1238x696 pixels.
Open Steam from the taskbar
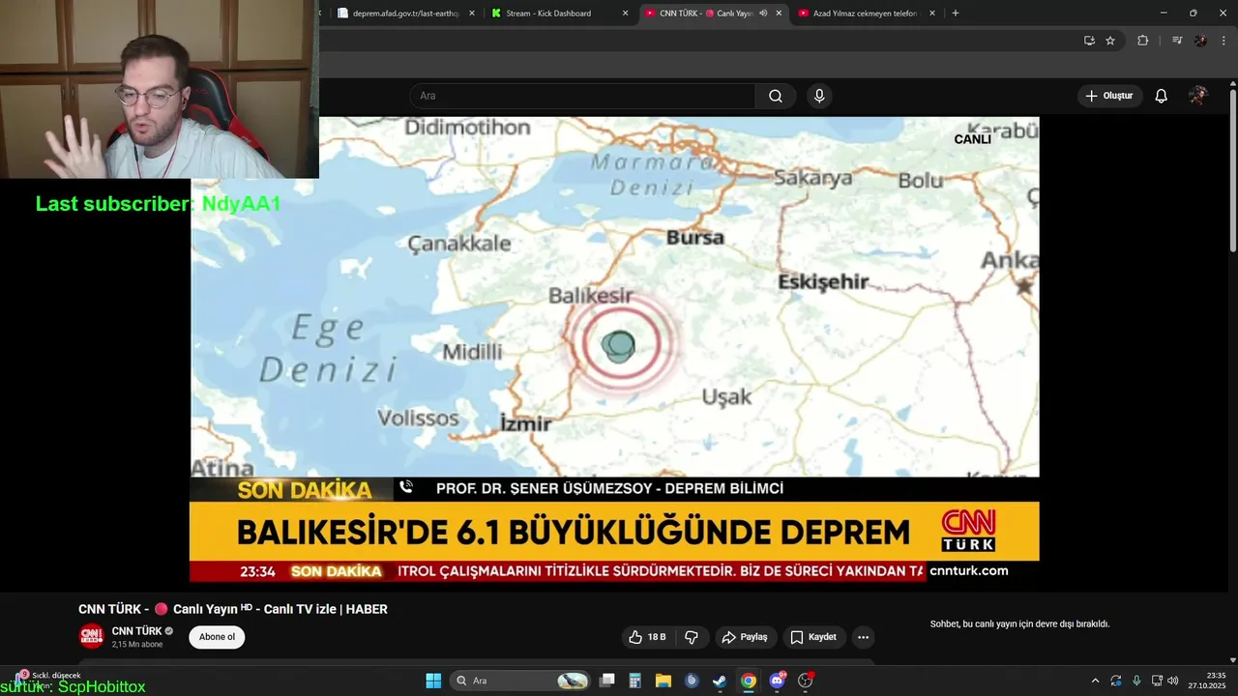(720, 681)
